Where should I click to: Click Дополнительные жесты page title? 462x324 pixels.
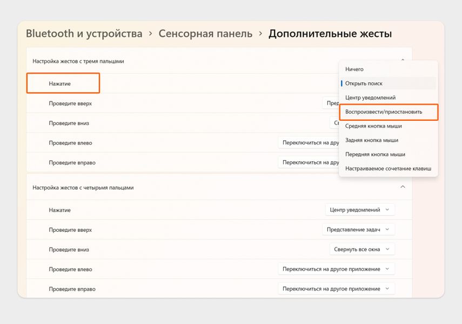330,33
